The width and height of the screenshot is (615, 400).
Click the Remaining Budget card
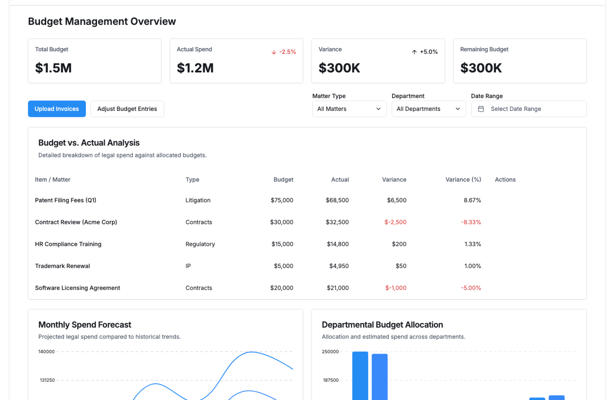coord(520,61)
